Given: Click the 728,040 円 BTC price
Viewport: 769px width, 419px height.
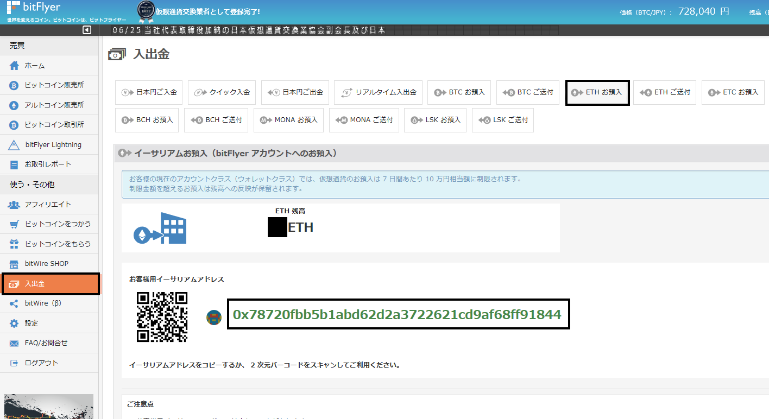Looking at the screenshot, I should [x=703, y=11].
